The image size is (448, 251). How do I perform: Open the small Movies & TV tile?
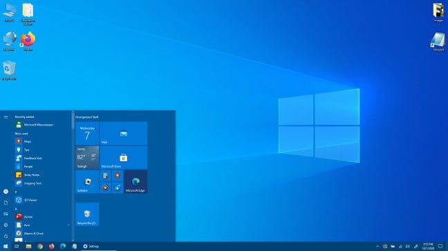(x=118, y=188)
